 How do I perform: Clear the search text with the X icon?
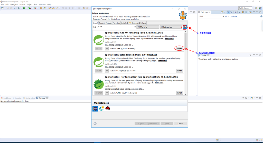(x=135, y=27)
